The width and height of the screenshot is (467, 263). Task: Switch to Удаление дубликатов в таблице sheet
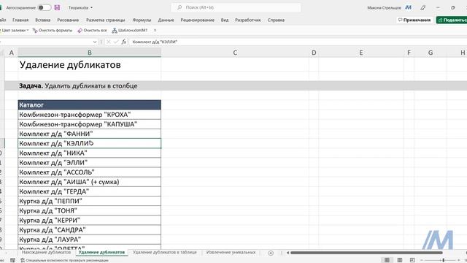pos(165,252)
